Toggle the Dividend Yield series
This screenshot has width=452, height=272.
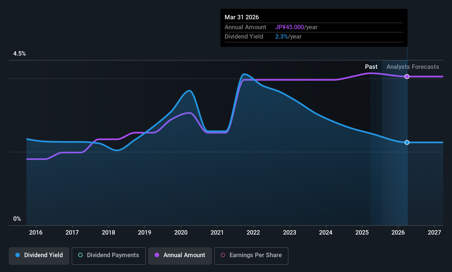click(39, 256)
